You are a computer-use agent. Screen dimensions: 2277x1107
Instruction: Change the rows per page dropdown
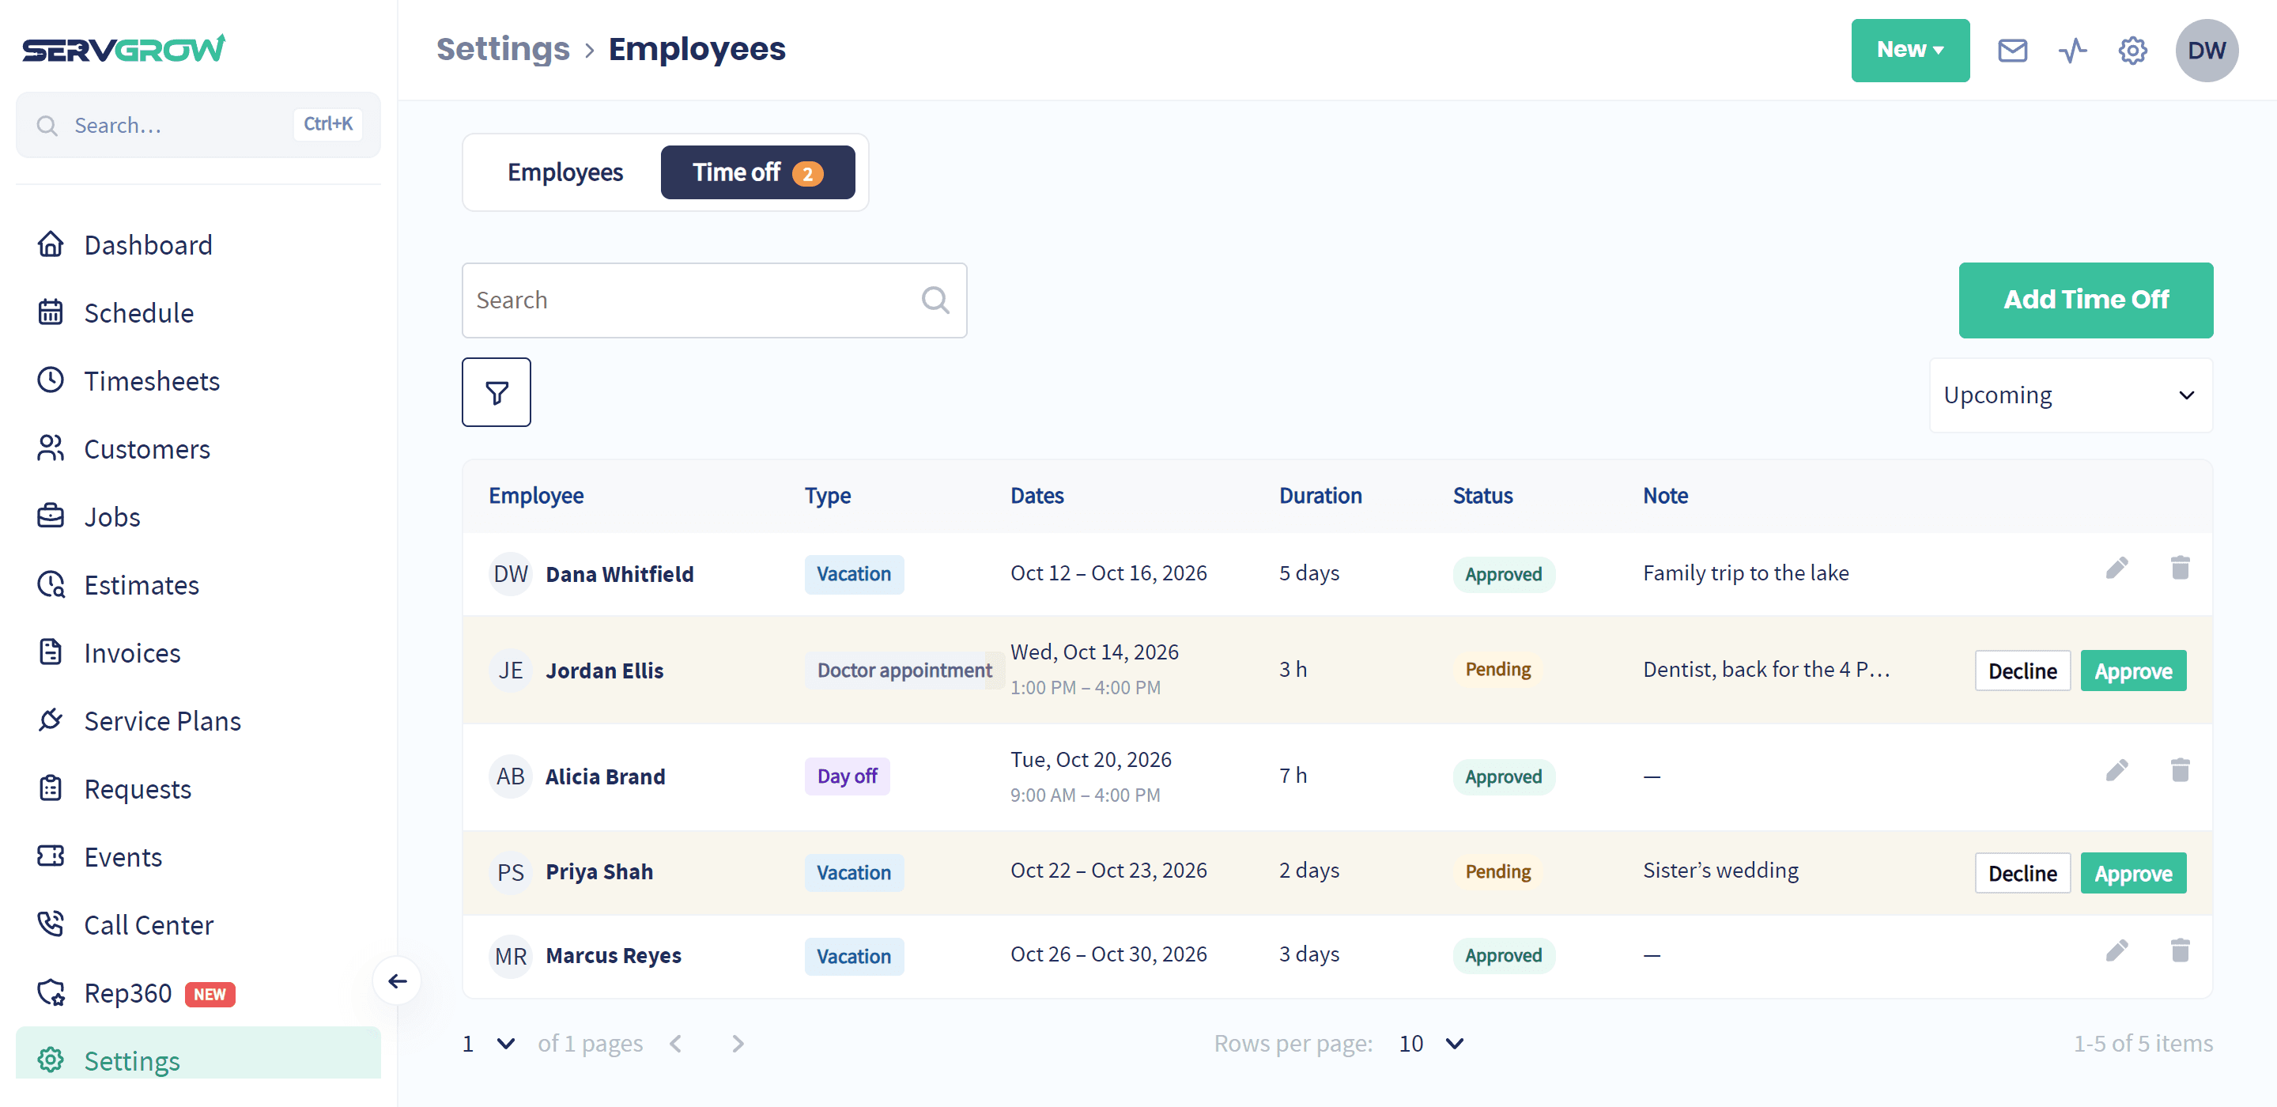tap(1431, 1043)
